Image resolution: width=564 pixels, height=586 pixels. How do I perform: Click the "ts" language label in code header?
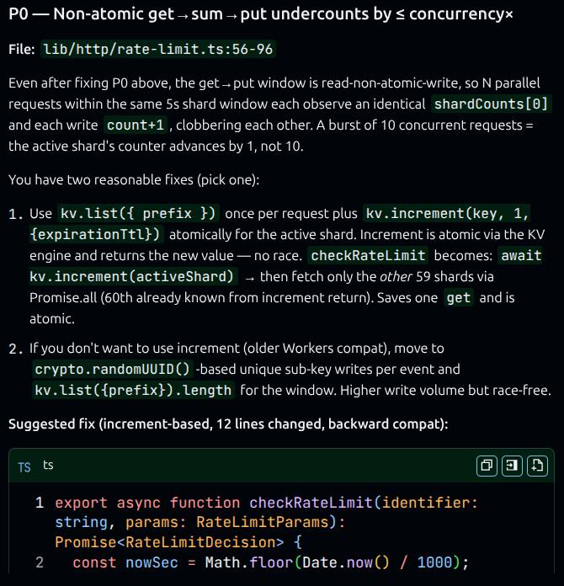coord(48,466)
